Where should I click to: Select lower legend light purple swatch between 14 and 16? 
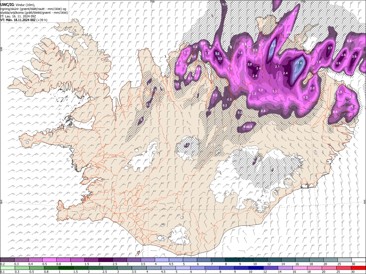tap(285, 268)
